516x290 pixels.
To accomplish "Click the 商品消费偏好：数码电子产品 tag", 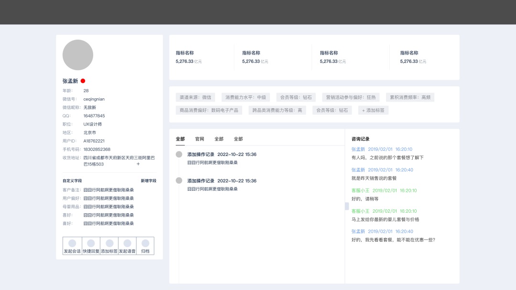I will [x=209, y=110].
